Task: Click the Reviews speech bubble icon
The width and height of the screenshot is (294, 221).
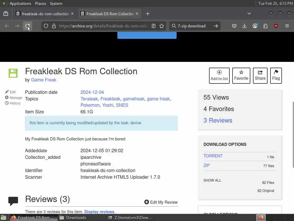Action: (13, 201)
